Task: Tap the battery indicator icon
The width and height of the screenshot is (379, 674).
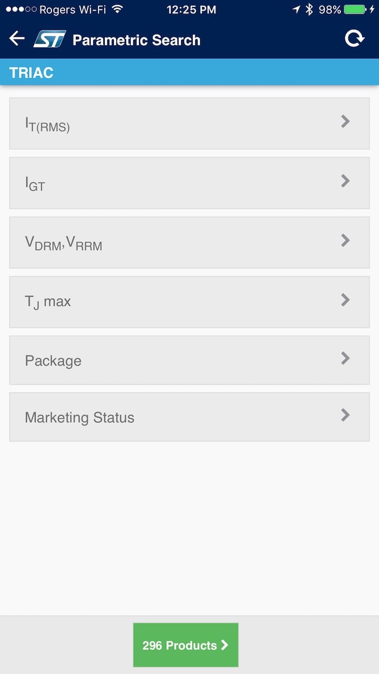Action: (355, 9)
